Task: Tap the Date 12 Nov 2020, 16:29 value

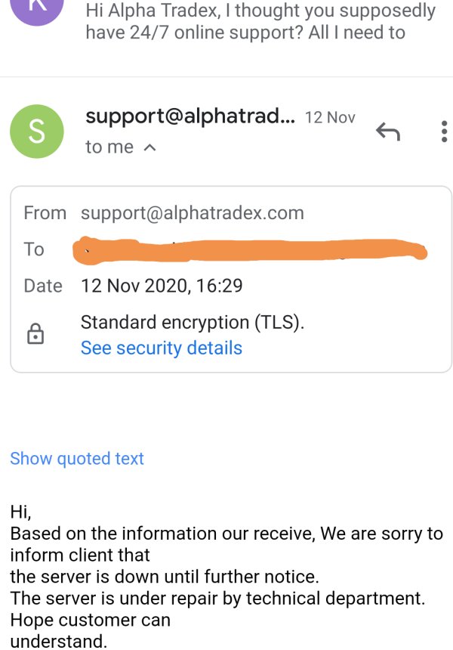Action: click(162, 286)
